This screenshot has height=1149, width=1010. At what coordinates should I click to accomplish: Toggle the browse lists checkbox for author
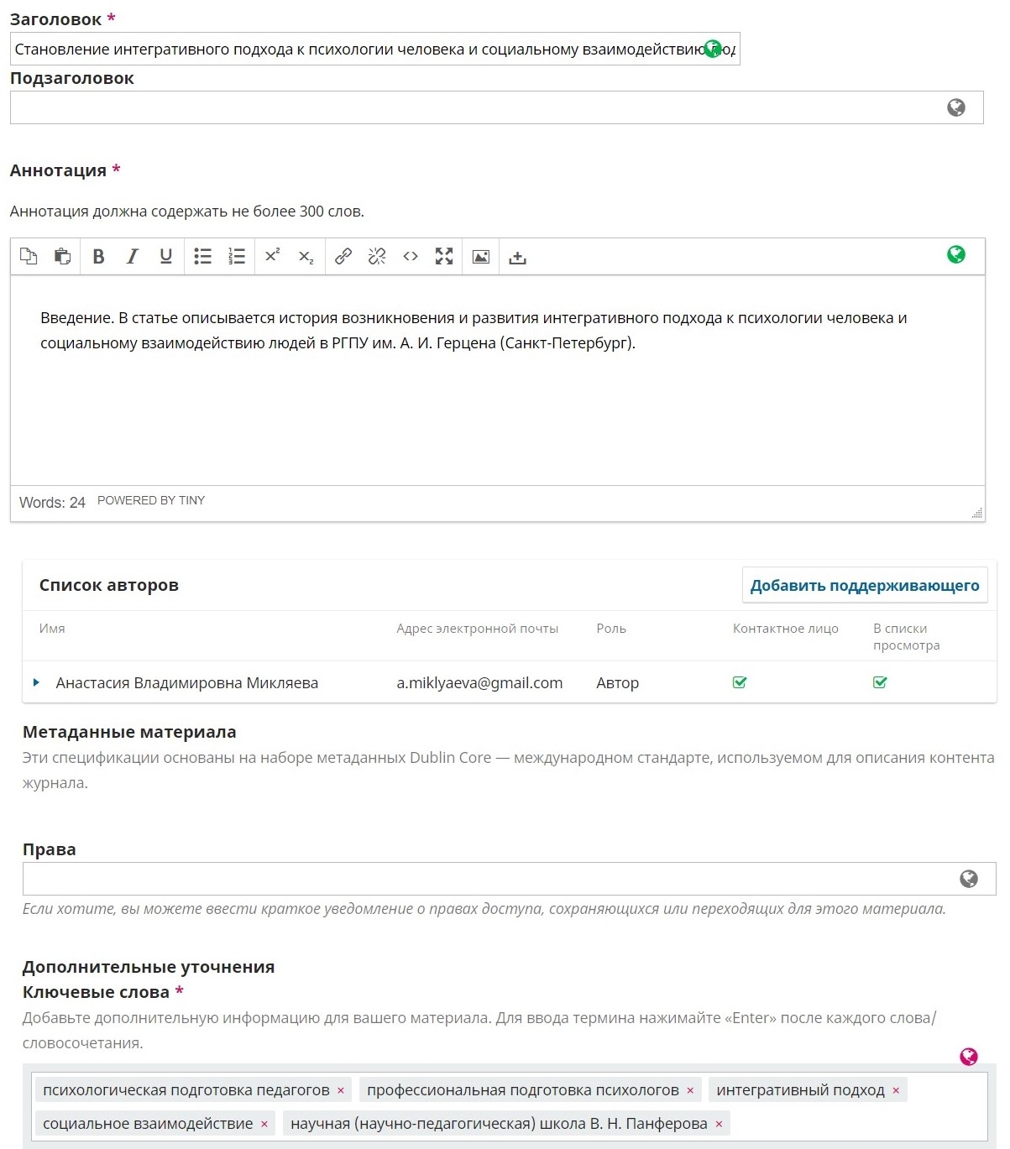(880, 682)
